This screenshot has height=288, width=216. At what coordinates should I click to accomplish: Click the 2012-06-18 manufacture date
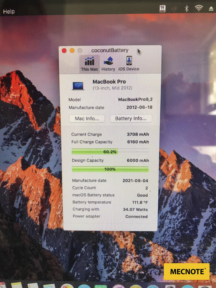(139, 107)
